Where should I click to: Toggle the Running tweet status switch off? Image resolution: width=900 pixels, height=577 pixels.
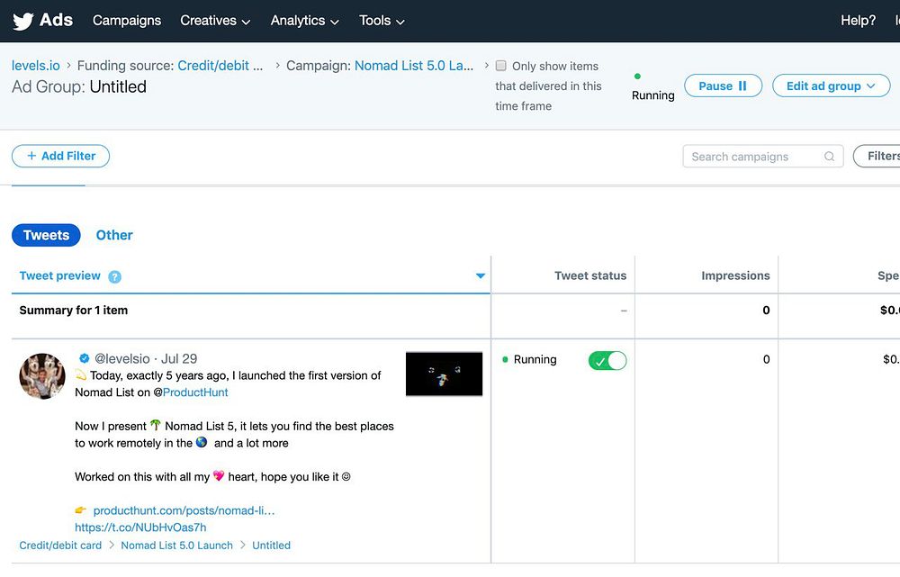(607, 361)
